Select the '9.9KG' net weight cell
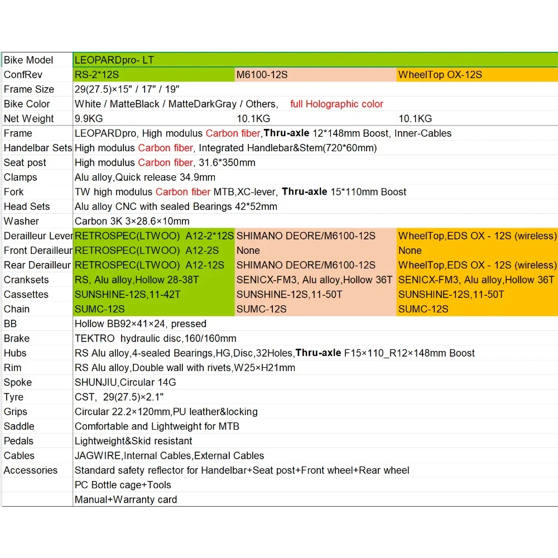Screen dimensions: 558x558 [x=154, y=118]
